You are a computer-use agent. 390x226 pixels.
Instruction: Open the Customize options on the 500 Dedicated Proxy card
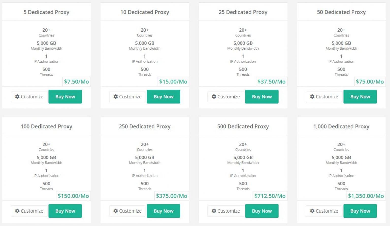(x=225, y=211)
